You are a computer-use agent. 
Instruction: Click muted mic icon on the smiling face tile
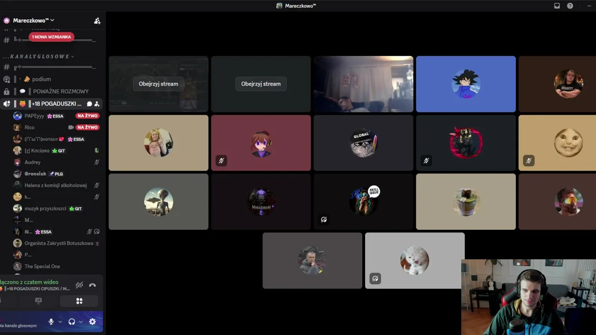528,161
